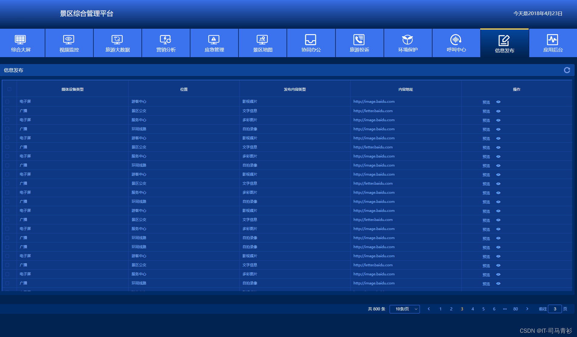Select the 旅游大数据 module icon
Image resolution: width=577 pixels, height=337 pixels.
pyautogui.click(x=117, y=43)
